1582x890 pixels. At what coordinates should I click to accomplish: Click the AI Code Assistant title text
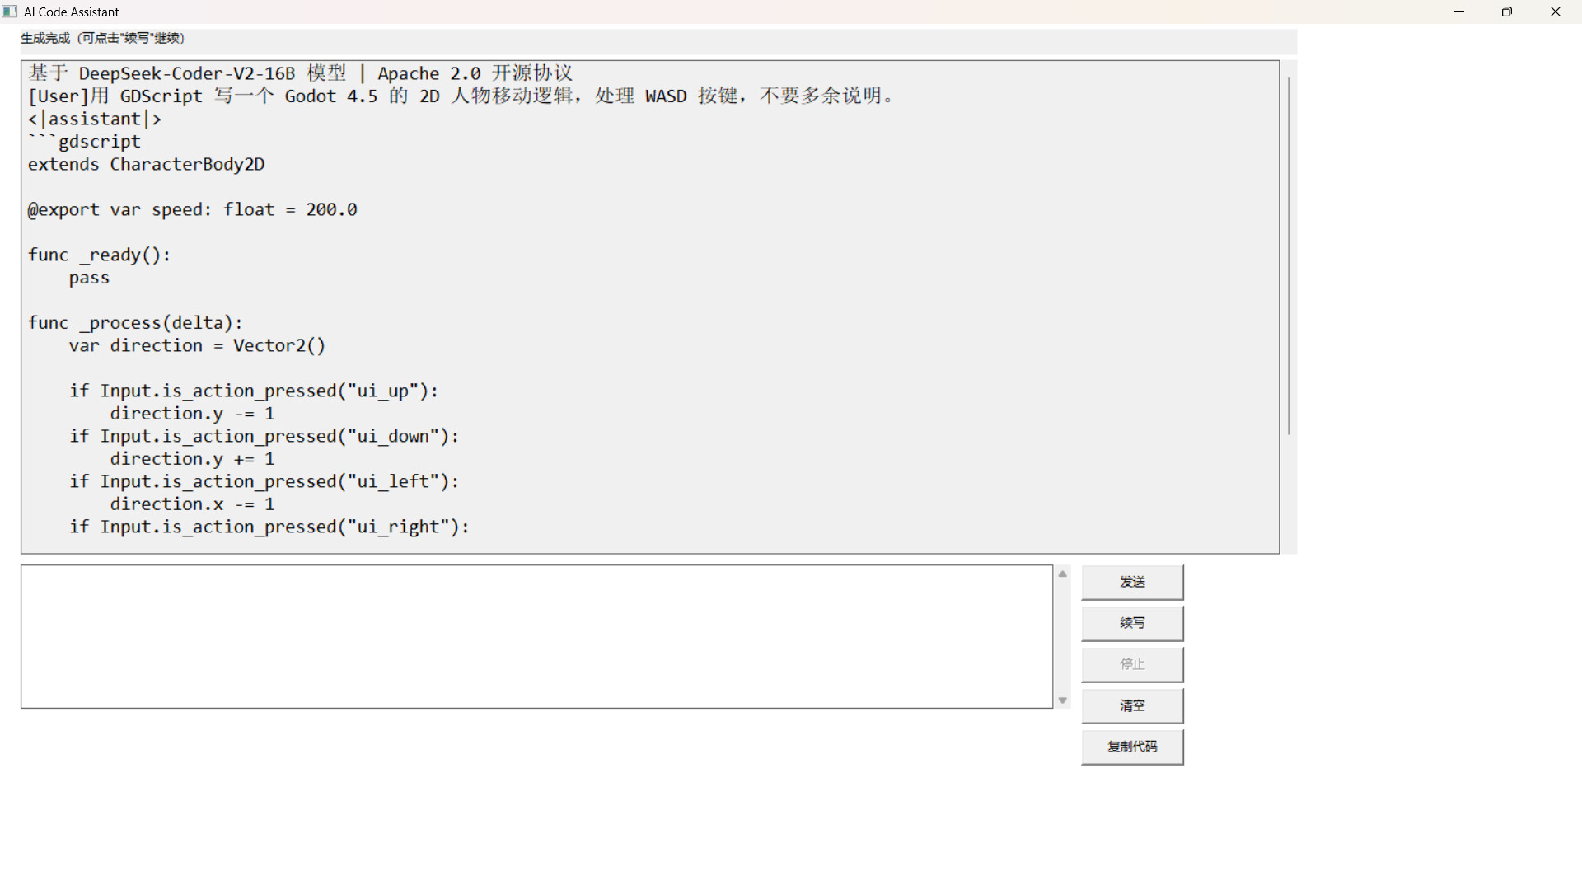coord(71,12)
